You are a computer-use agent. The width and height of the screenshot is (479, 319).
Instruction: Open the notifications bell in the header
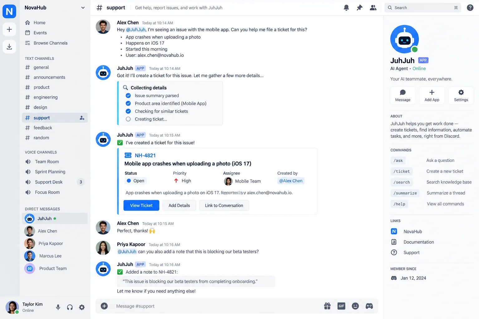click(x=346, y=8)
